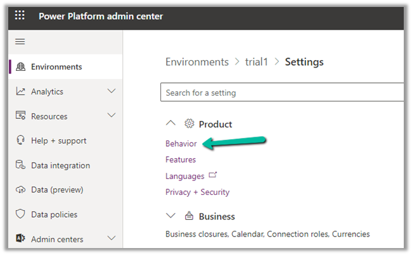The image size is (412, 255).
Task: Go to Privacy + Security settings
Action: [197, 192]
